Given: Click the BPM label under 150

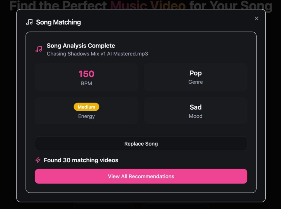Looking at the screenshot, I should pos(86,83).
